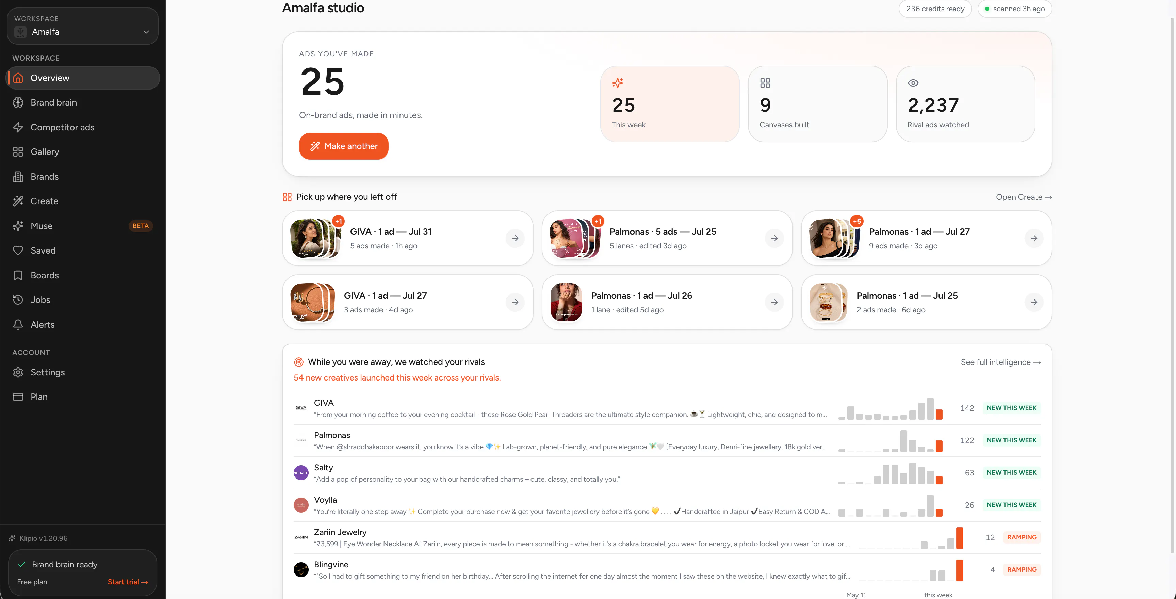
Task: Open the Jobs section
Action: pos(83,299)
